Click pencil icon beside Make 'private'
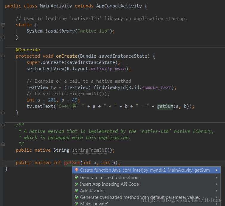The image size is (225, 206). [77, 204]
